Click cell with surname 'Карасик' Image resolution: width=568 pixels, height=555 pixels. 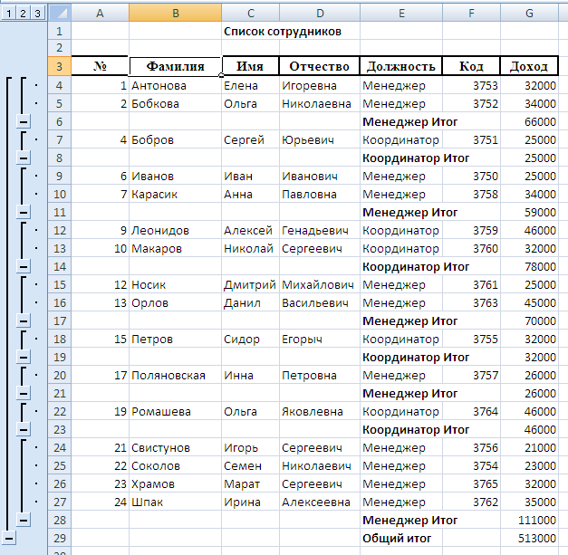(176, 195)
